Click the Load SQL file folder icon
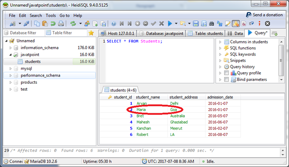289x167 pixels. 183,24
